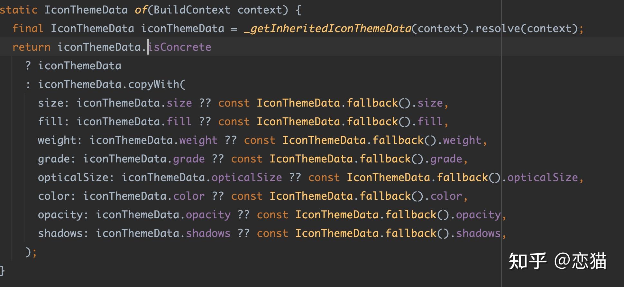Screen dimensions: 624x287
Task: Click the copyWith method call
Action: 154,84
